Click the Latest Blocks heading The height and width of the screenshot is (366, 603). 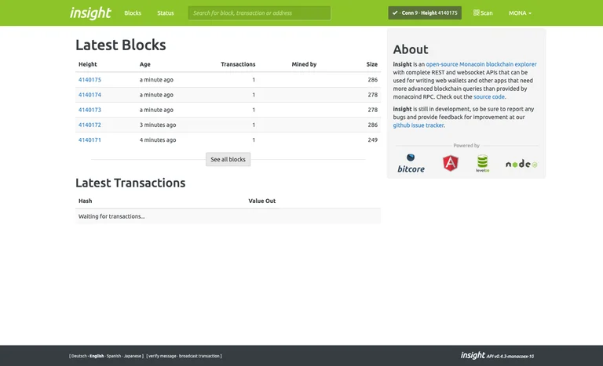point(121,45)
